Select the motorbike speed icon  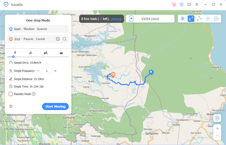(x=46, y=53)
